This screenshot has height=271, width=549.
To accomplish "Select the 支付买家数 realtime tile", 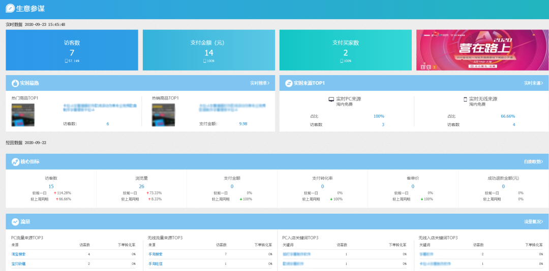I will point(345,50).
